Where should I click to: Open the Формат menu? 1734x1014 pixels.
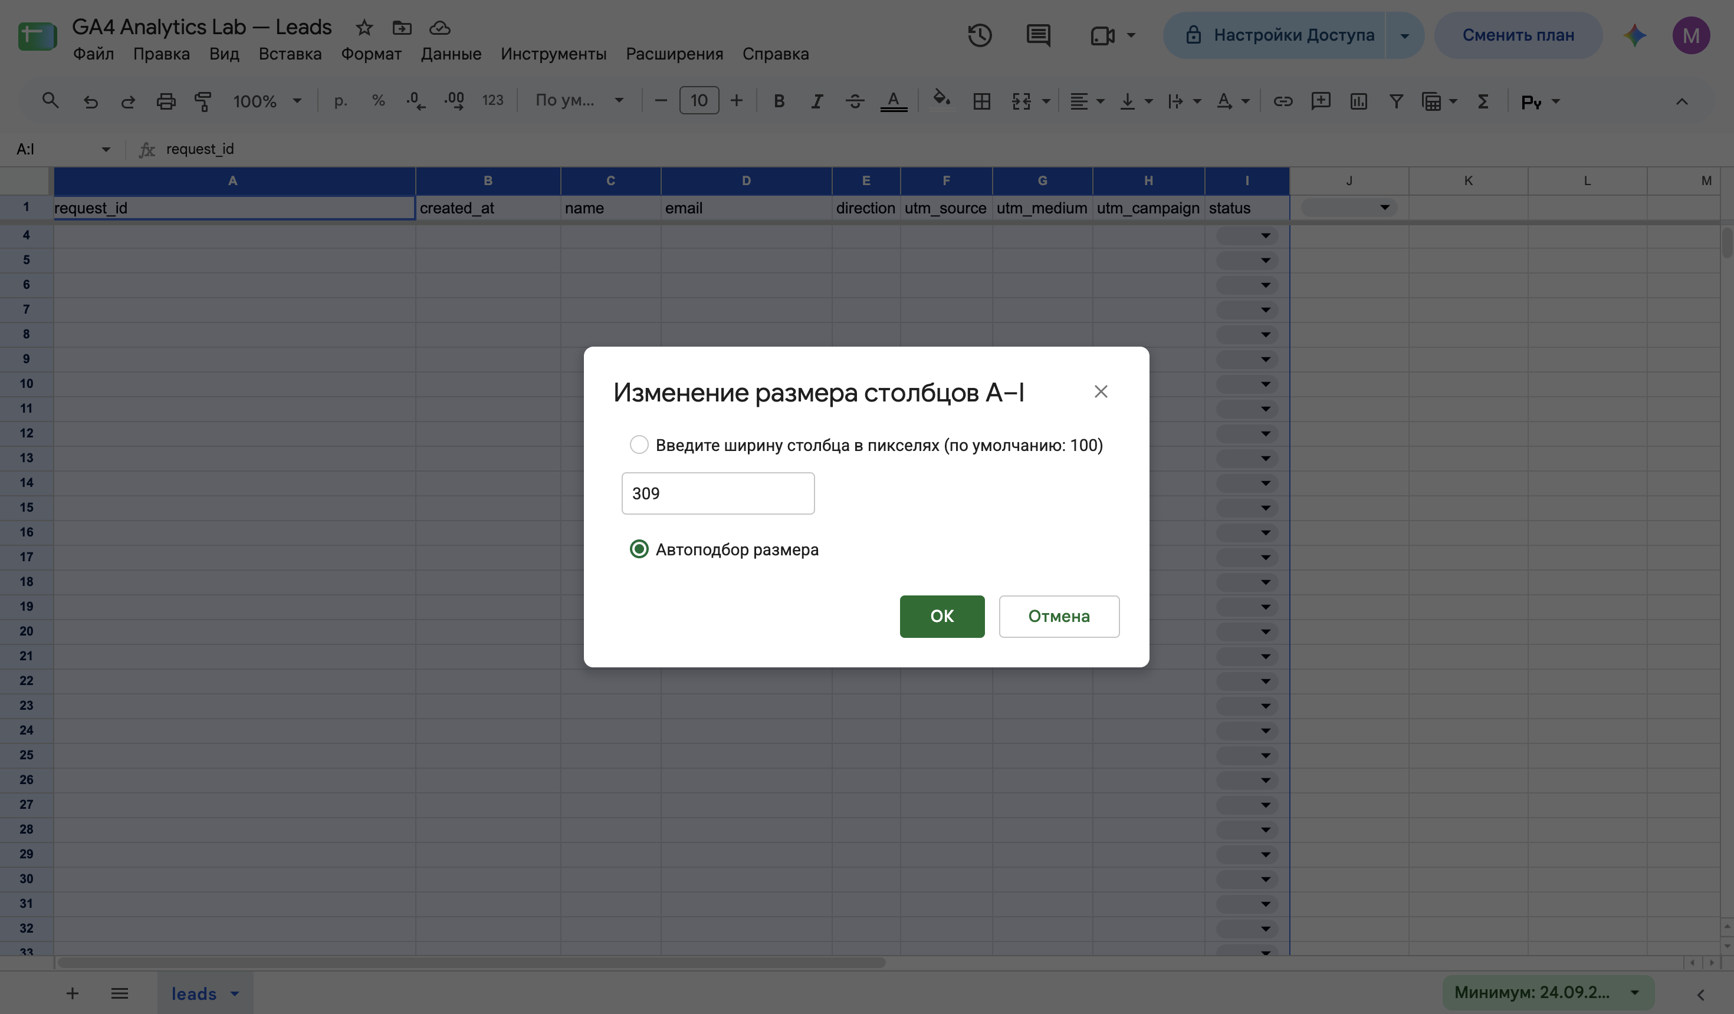(372, 54)
